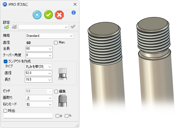Open the 面取り dropdown
The image size is (186, 128).
point(39,98)
